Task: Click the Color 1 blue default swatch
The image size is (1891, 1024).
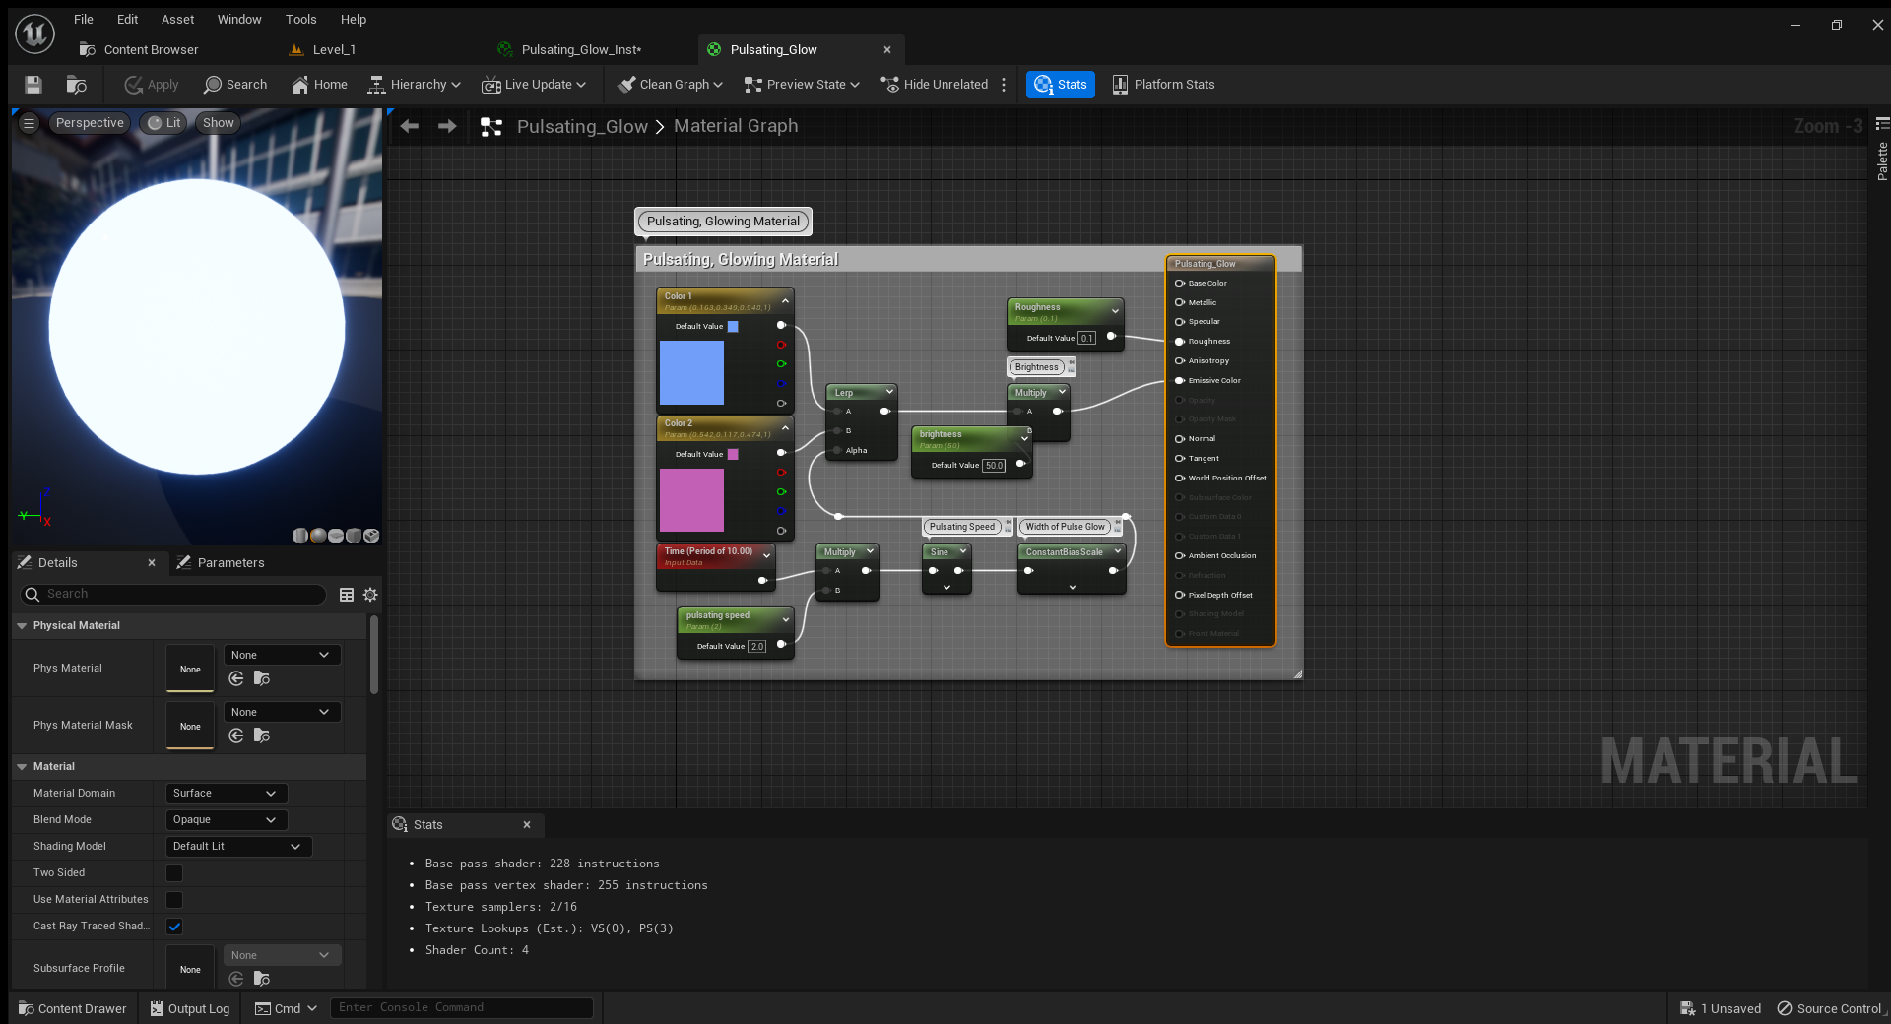Action: (733, 327)
